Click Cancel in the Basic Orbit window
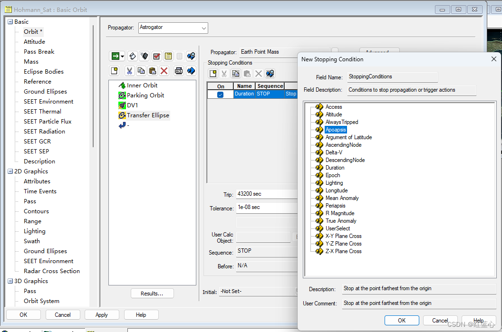This screenshot has height=332, width=502. click(x=62, y=315)
